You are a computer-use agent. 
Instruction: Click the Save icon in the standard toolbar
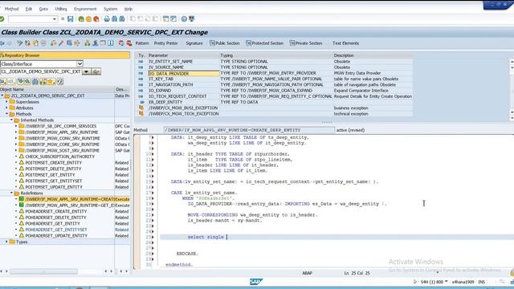70,19
